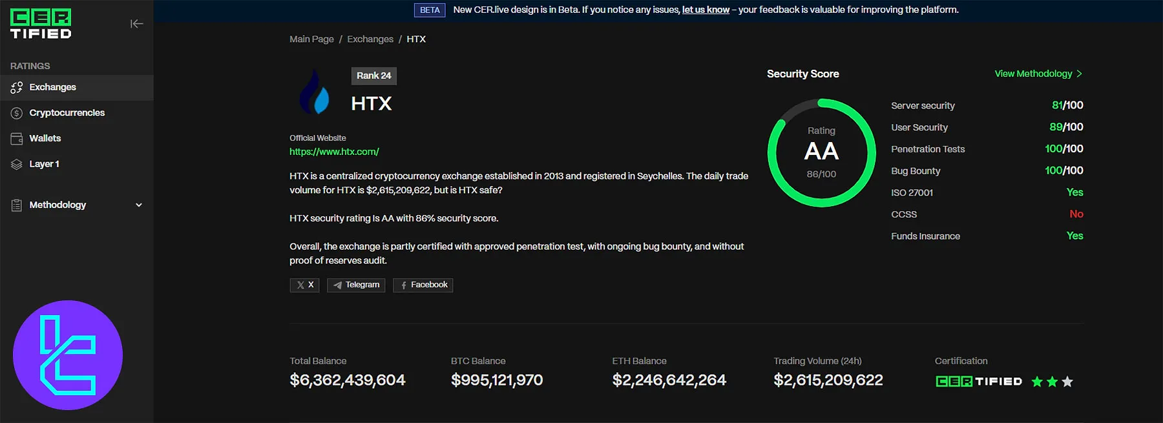Click the first green certification star
This screenshot has height=423, width=1163.
click(x=1037, y=382)
